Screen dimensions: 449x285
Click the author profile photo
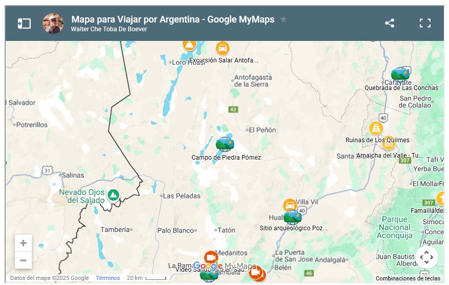pyautogui.click(x=53, y=24)
